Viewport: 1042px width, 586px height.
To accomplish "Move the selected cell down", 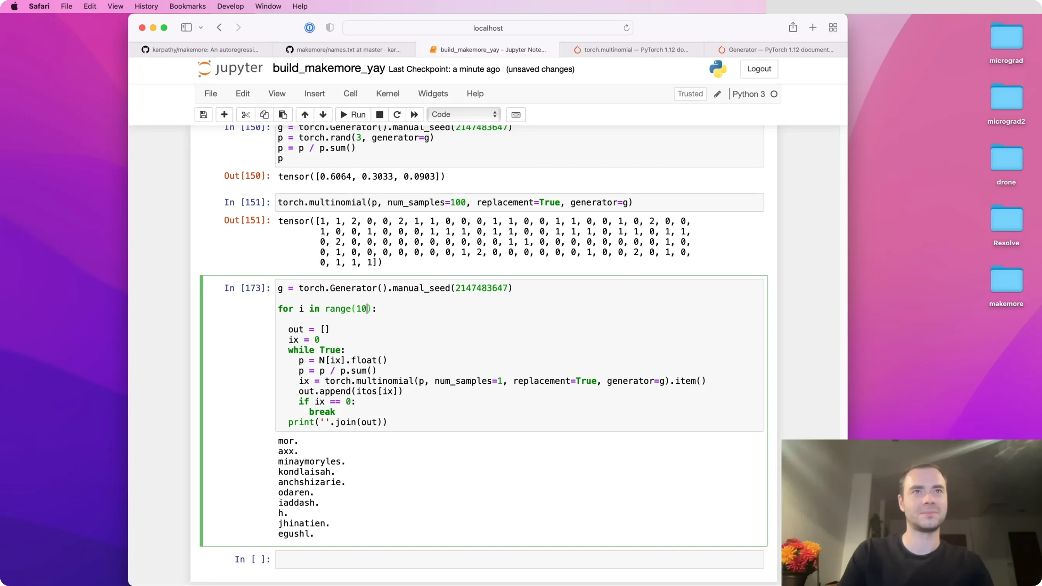I will (323, 114).
